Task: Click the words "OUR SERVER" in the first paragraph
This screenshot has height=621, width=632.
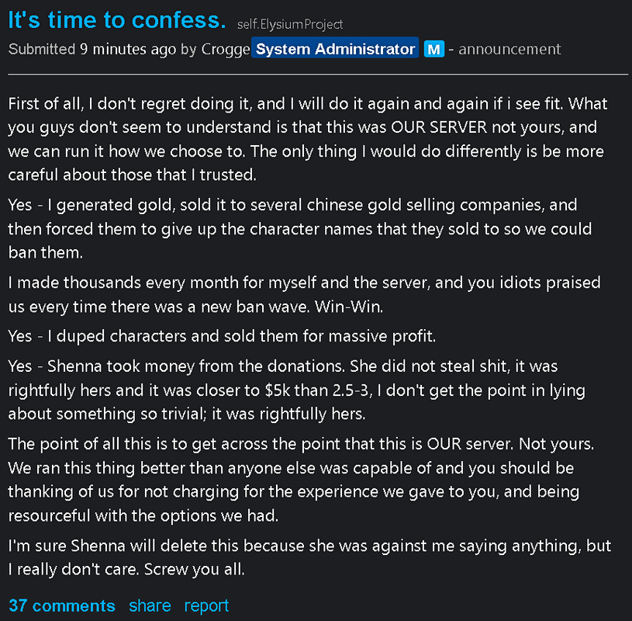Action: (x=439, y=127)
